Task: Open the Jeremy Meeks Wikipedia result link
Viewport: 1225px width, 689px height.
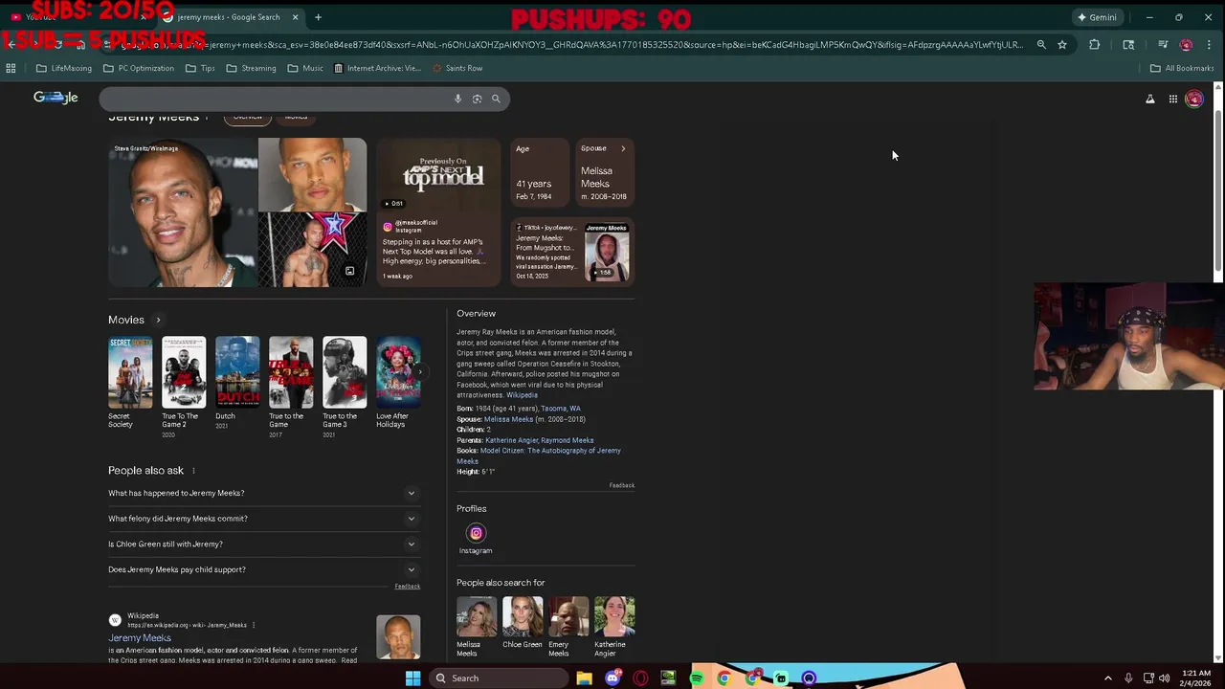Action: coord(140,638)
